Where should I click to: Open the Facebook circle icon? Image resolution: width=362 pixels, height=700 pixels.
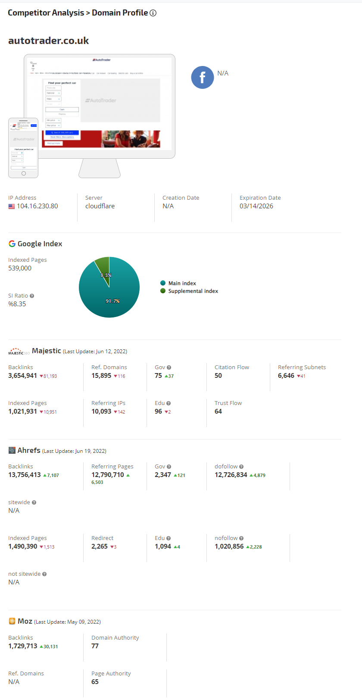click(203, 78)
